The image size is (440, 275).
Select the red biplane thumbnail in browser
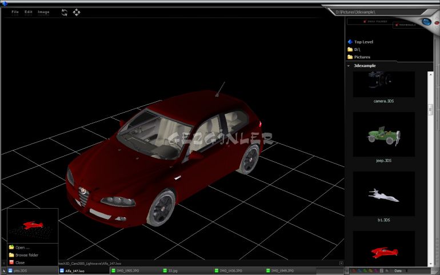383,248
